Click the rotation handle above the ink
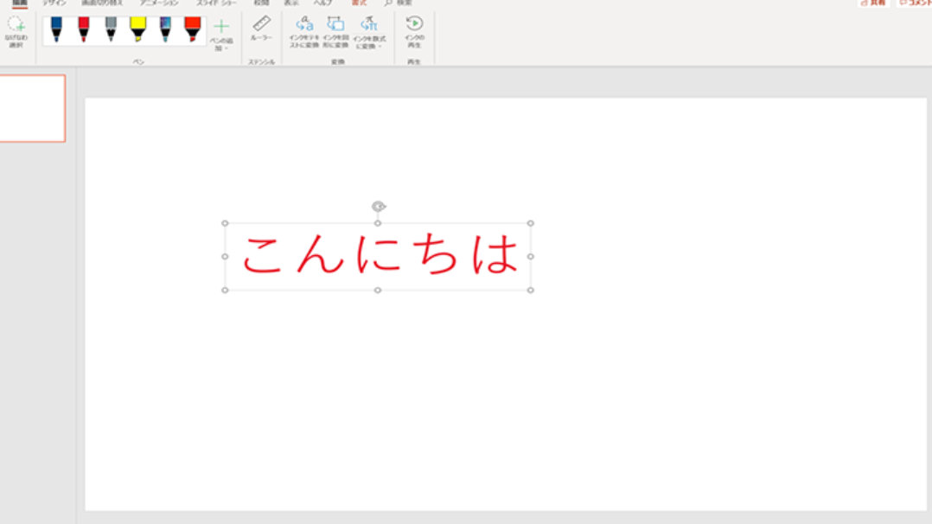Screen dimensions: 932x524 [379, 207]
